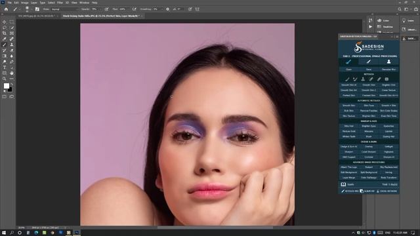Open the Window menu
420x236 pixels.
[x=85, y=3]
